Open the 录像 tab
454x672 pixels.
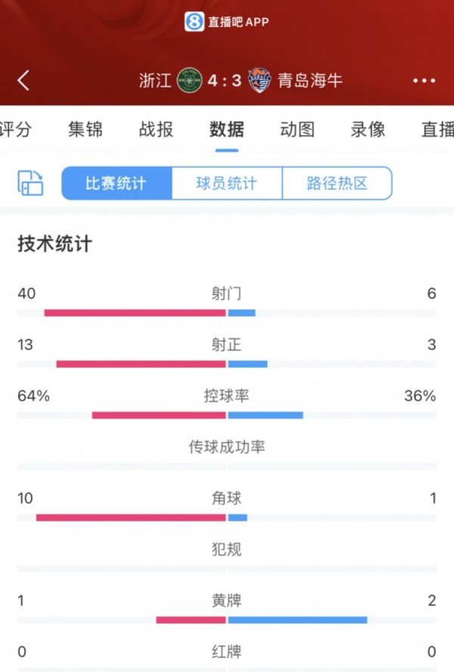365,129
